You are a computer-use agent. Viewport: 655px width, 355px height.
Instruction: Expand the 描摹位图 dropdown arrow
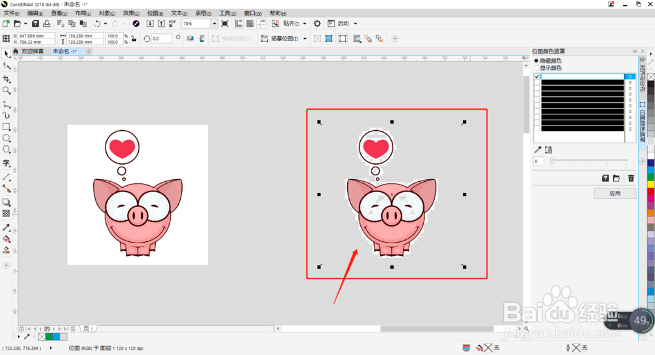pos(305,39)
